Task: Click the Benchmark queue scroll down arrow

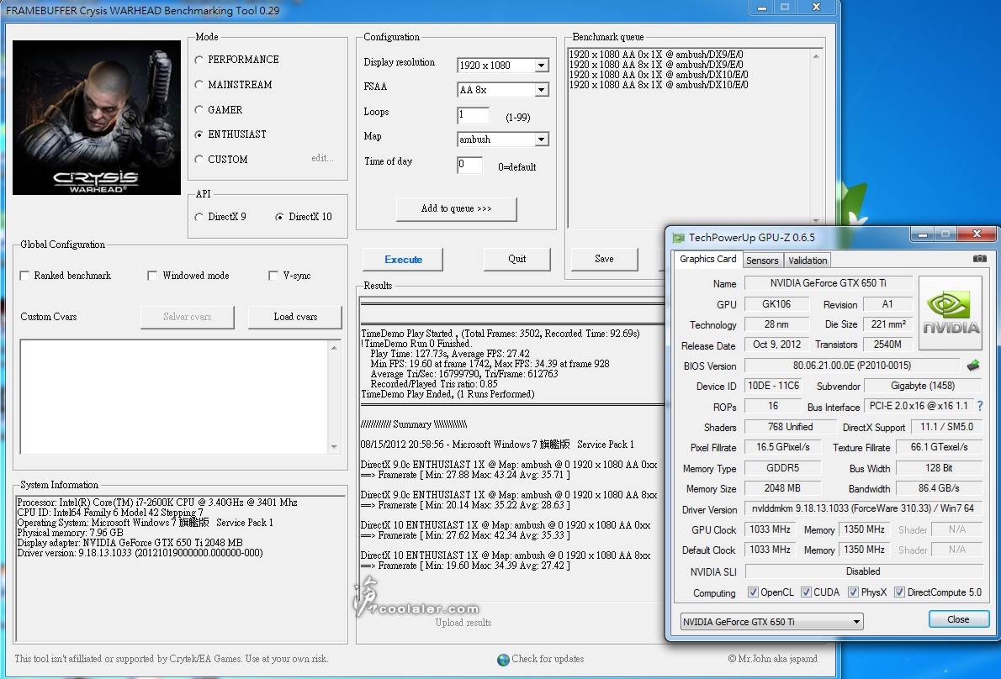Action: click(816, 221)
